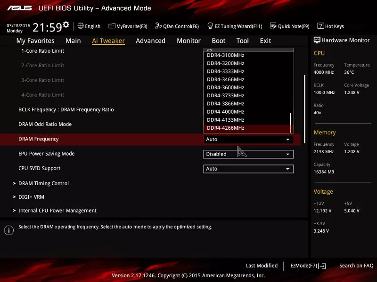Open EPU Power Saving Mode Disabled dropdown
377x282 pixels.
[x=248, y=154]
